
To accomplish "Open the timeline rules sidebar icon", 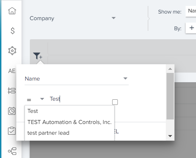I will 12,91.
